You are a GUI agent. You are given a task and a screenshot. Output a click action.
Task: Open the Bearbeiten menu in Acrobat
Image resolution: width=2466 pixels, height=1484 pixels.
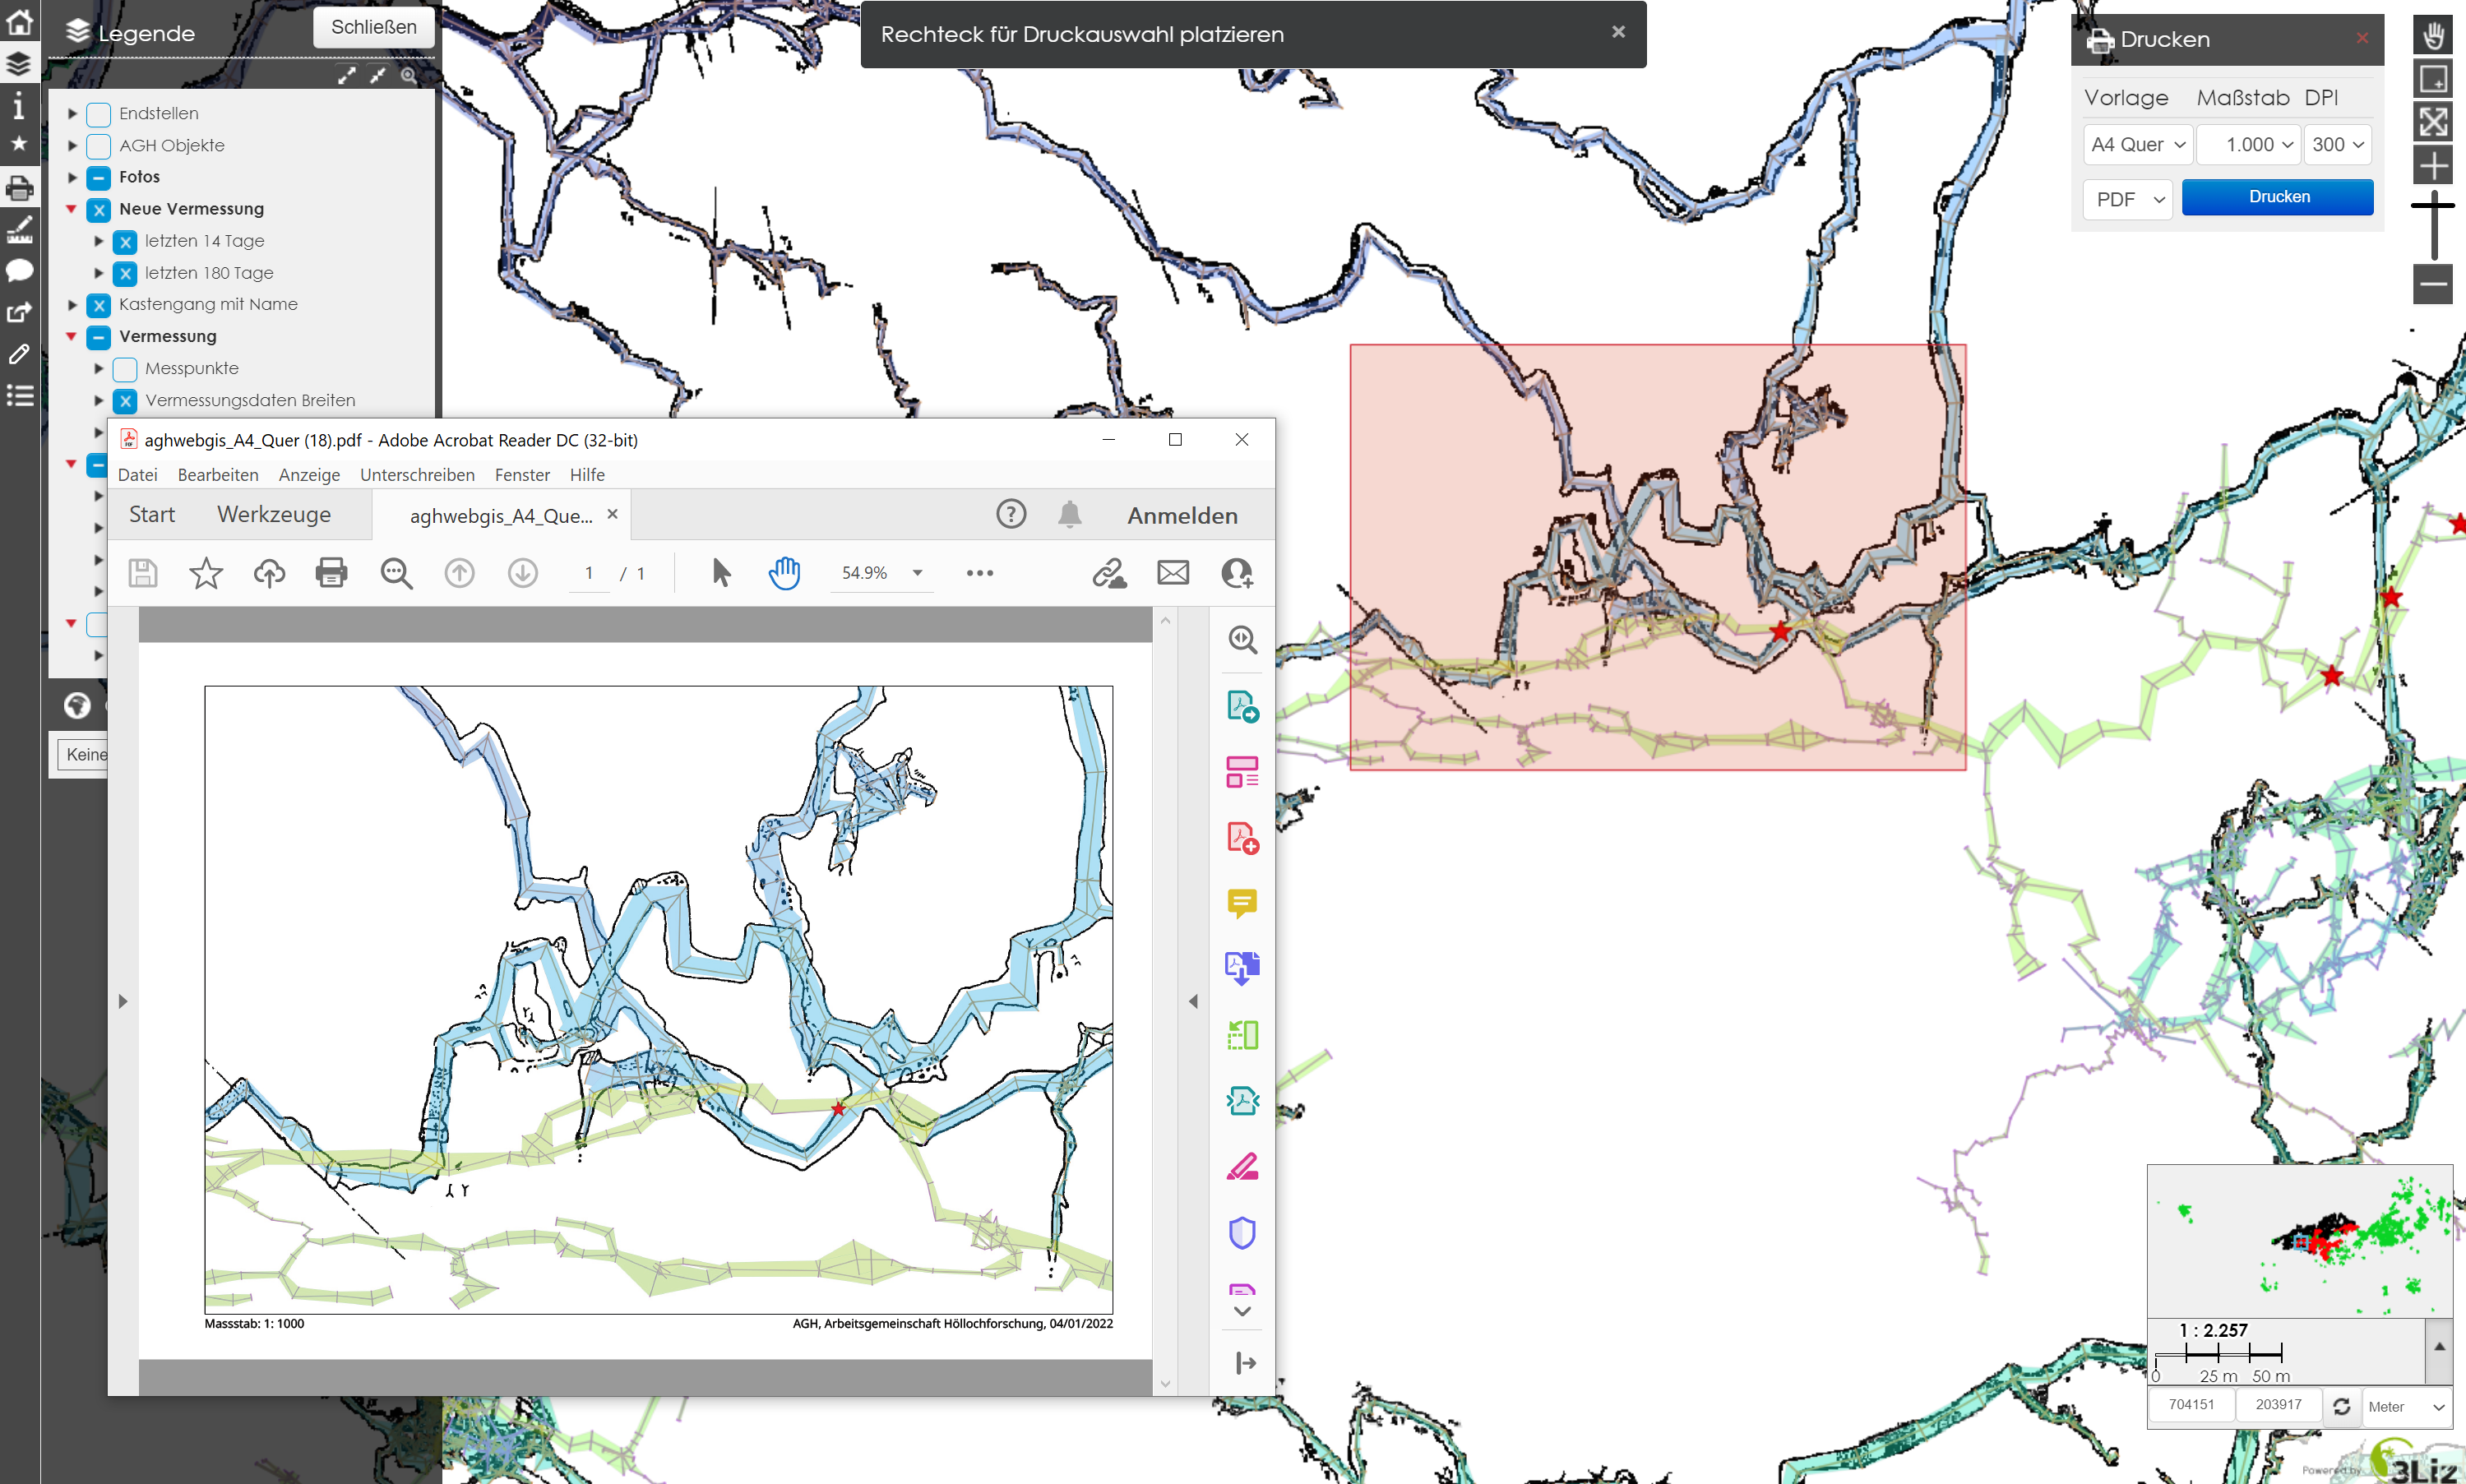(x=218, y=475)
